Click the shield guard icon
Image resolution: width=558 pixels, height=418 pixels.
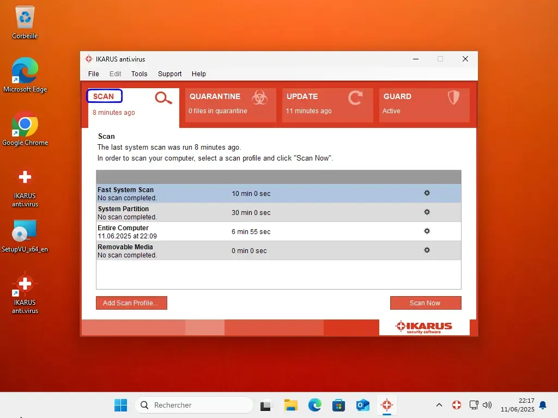[453, 97]
